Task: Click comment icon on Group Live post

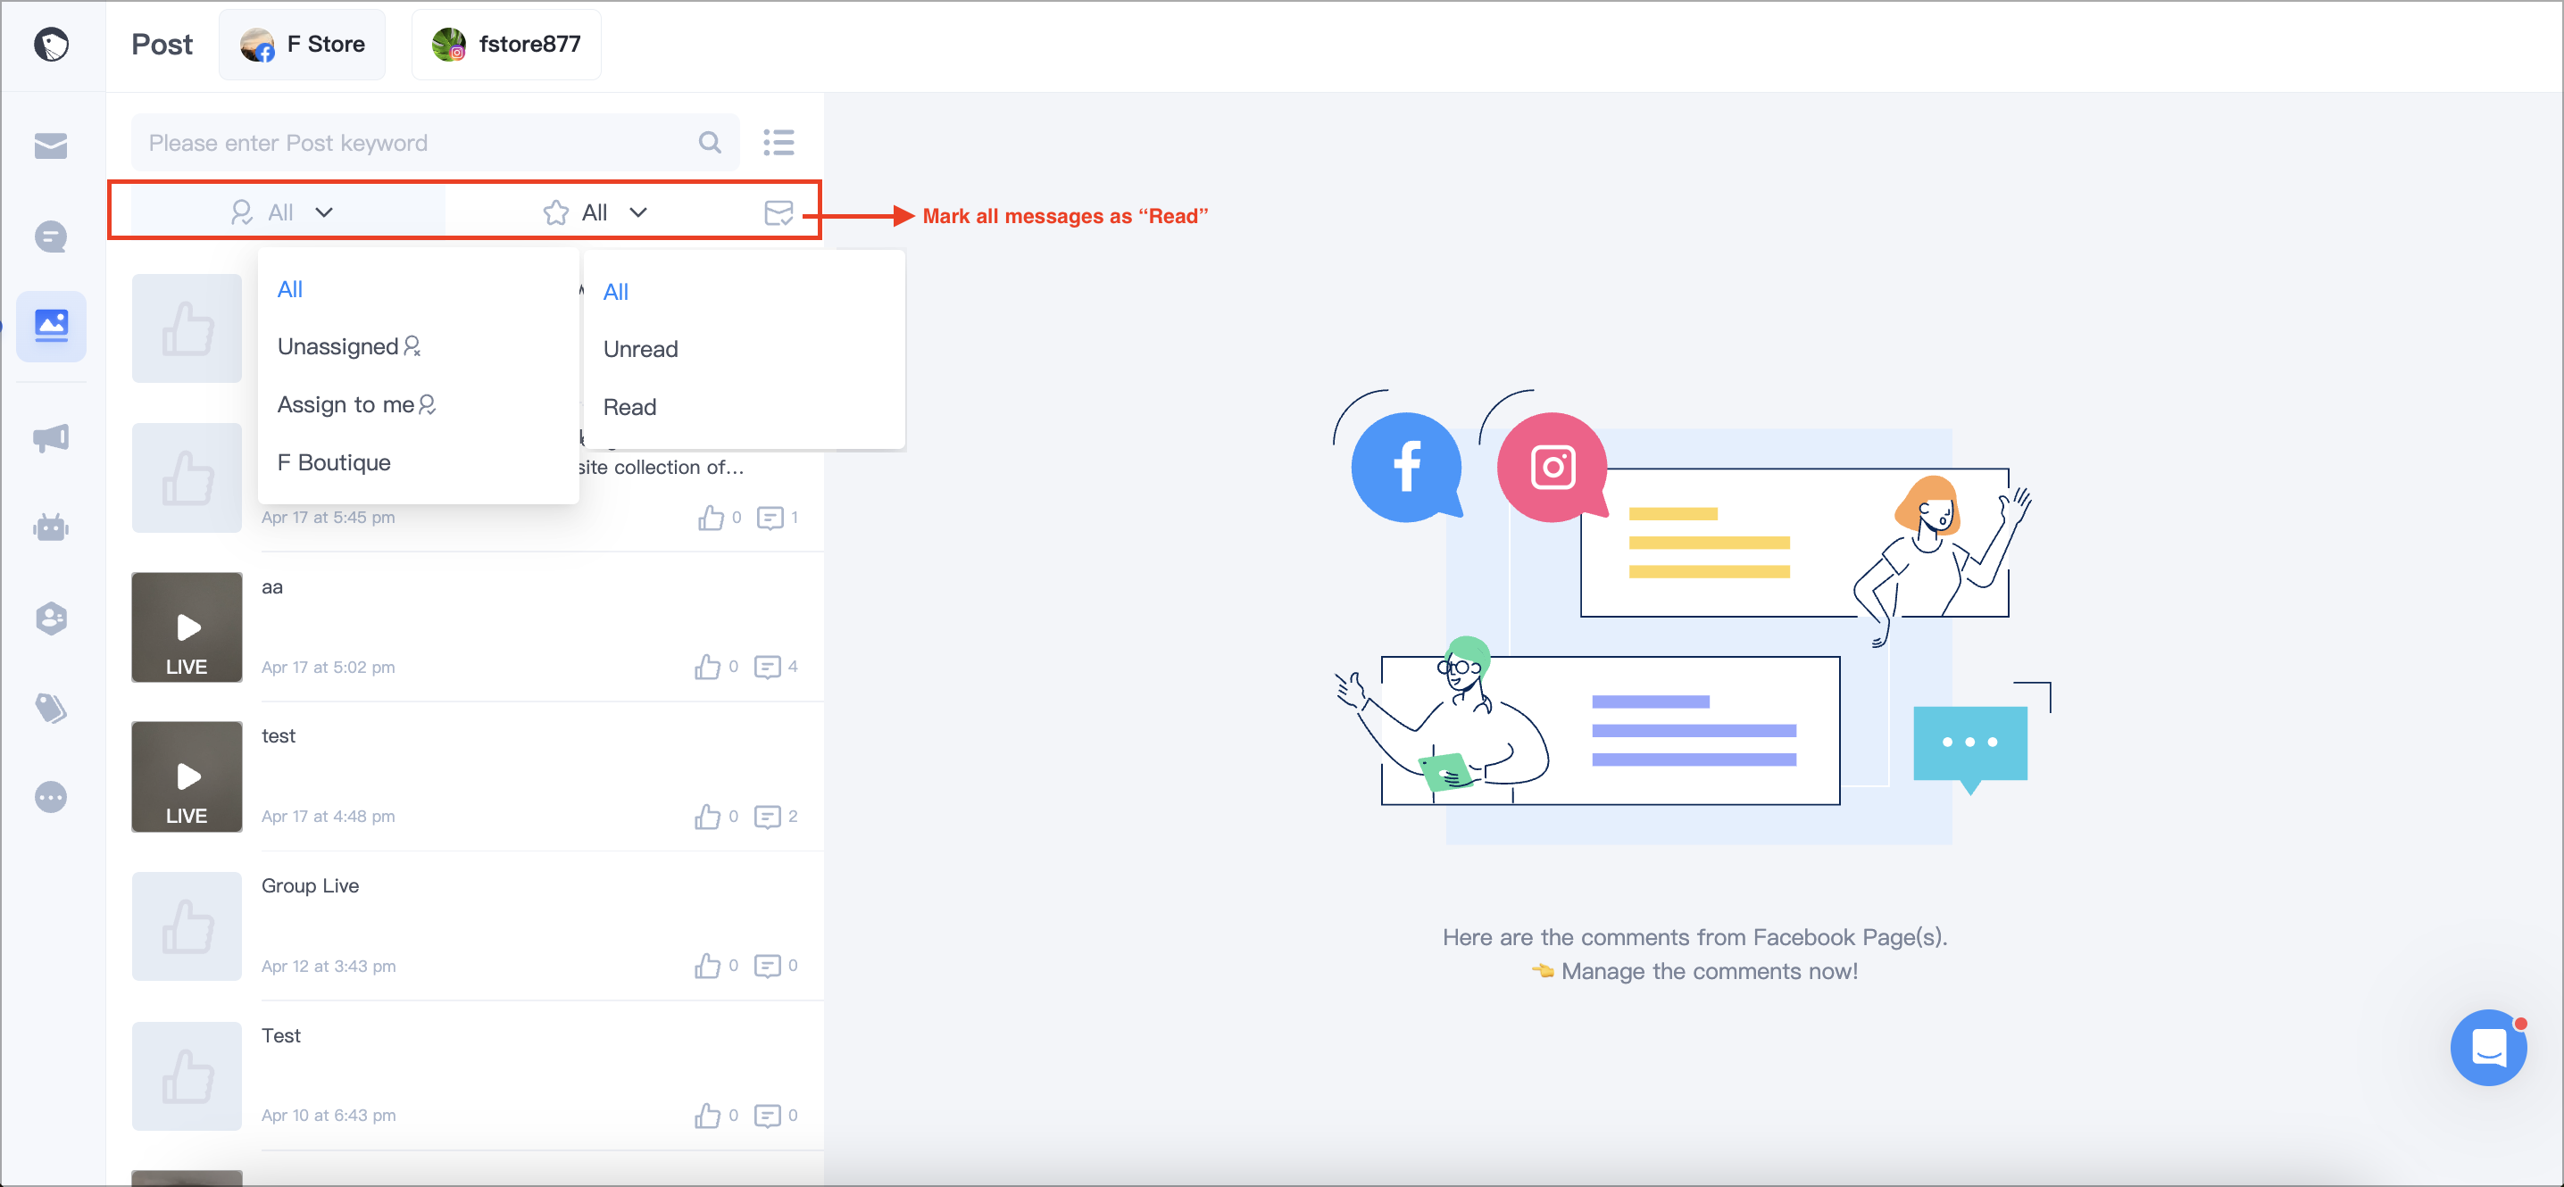Action: pyautogui.click(x=768, y=967)
